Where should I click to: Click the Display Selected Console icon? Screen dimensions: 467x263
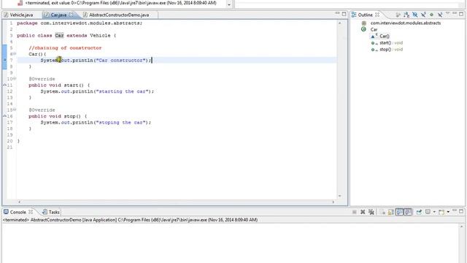tap(428, 212)
